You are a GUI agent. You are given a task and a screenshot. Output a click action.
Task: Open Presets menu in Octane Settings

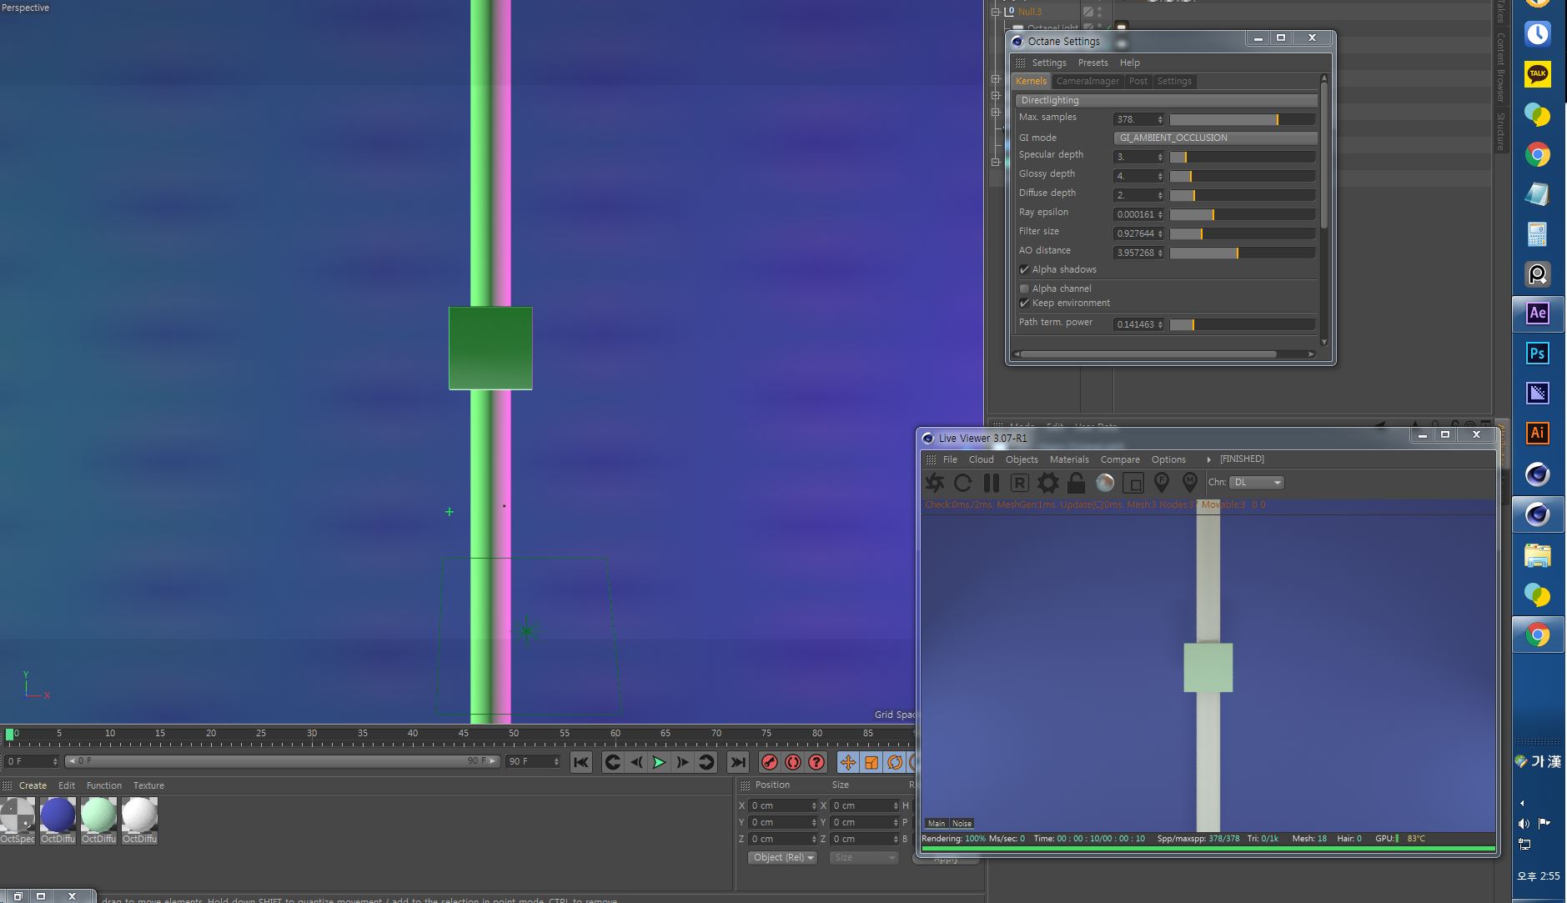pos(1092,63)
